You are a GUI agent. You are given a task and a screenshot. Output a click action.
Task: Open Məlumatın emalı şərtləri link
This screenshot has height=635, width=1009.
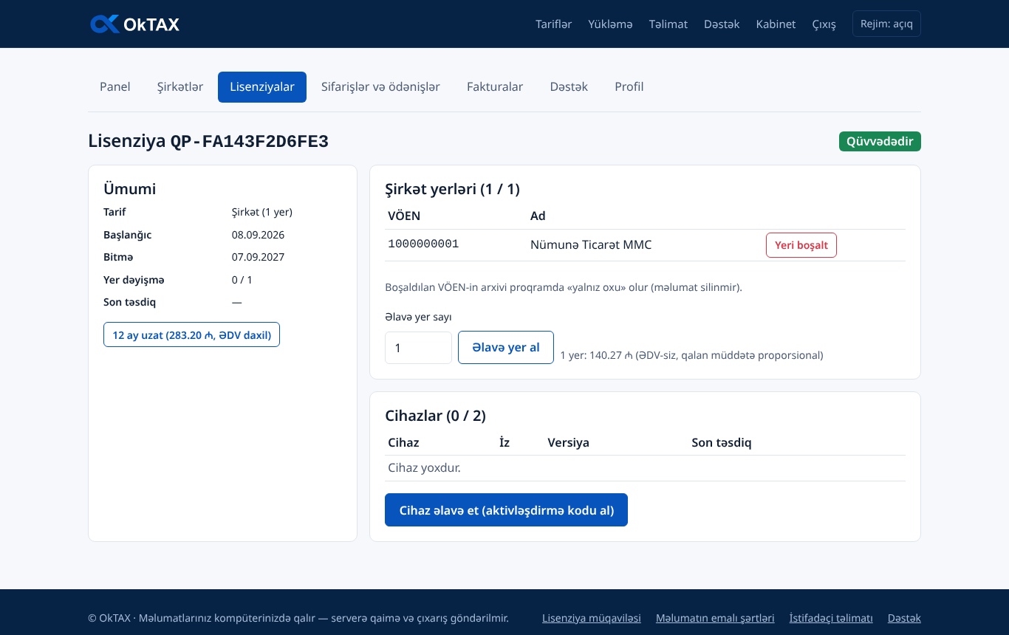click(715, 618)
